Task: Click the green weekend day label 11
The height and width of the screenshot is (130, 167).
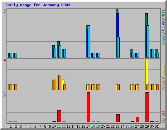Action: [59, 126]
